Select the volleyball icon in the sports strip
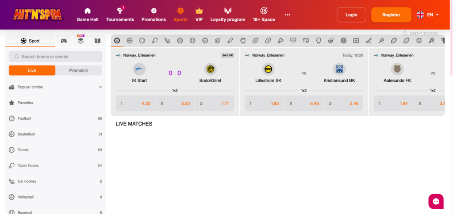 [x=180, y=41]
